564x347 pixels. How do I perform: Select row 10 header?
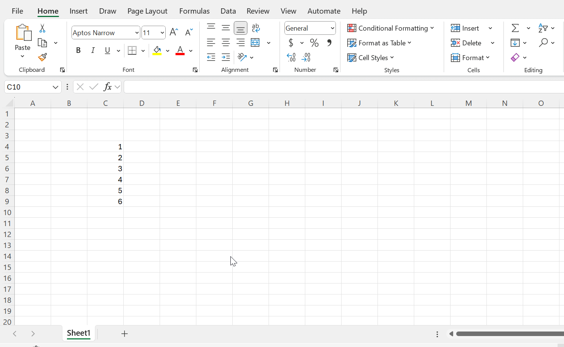click(x=7, y=212)
